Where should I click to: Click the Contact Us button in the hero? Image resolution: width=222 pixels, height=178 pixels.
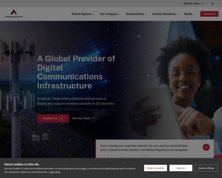coord(53,118)
